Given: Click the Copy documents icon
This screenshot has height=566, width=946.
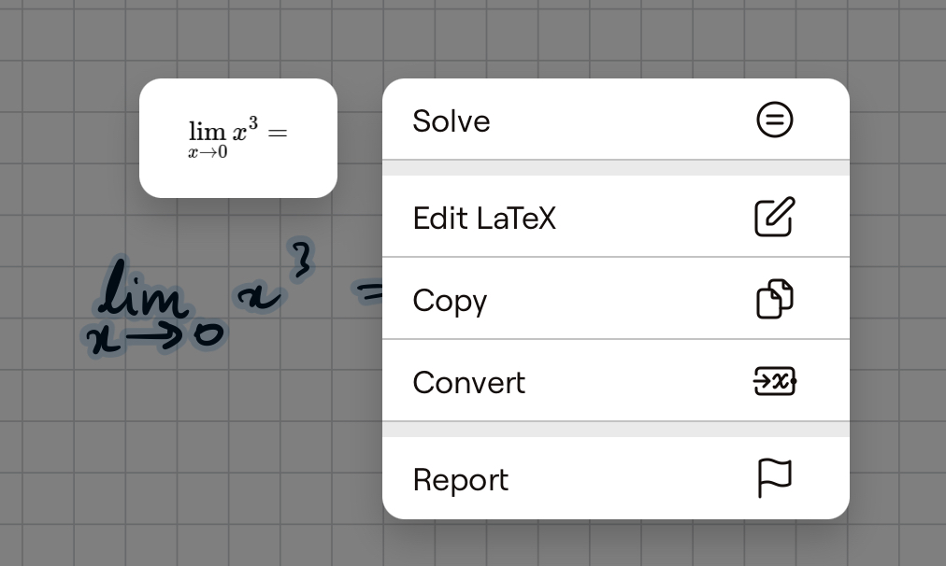Looking at the screenshot, I should pos(774,299).
